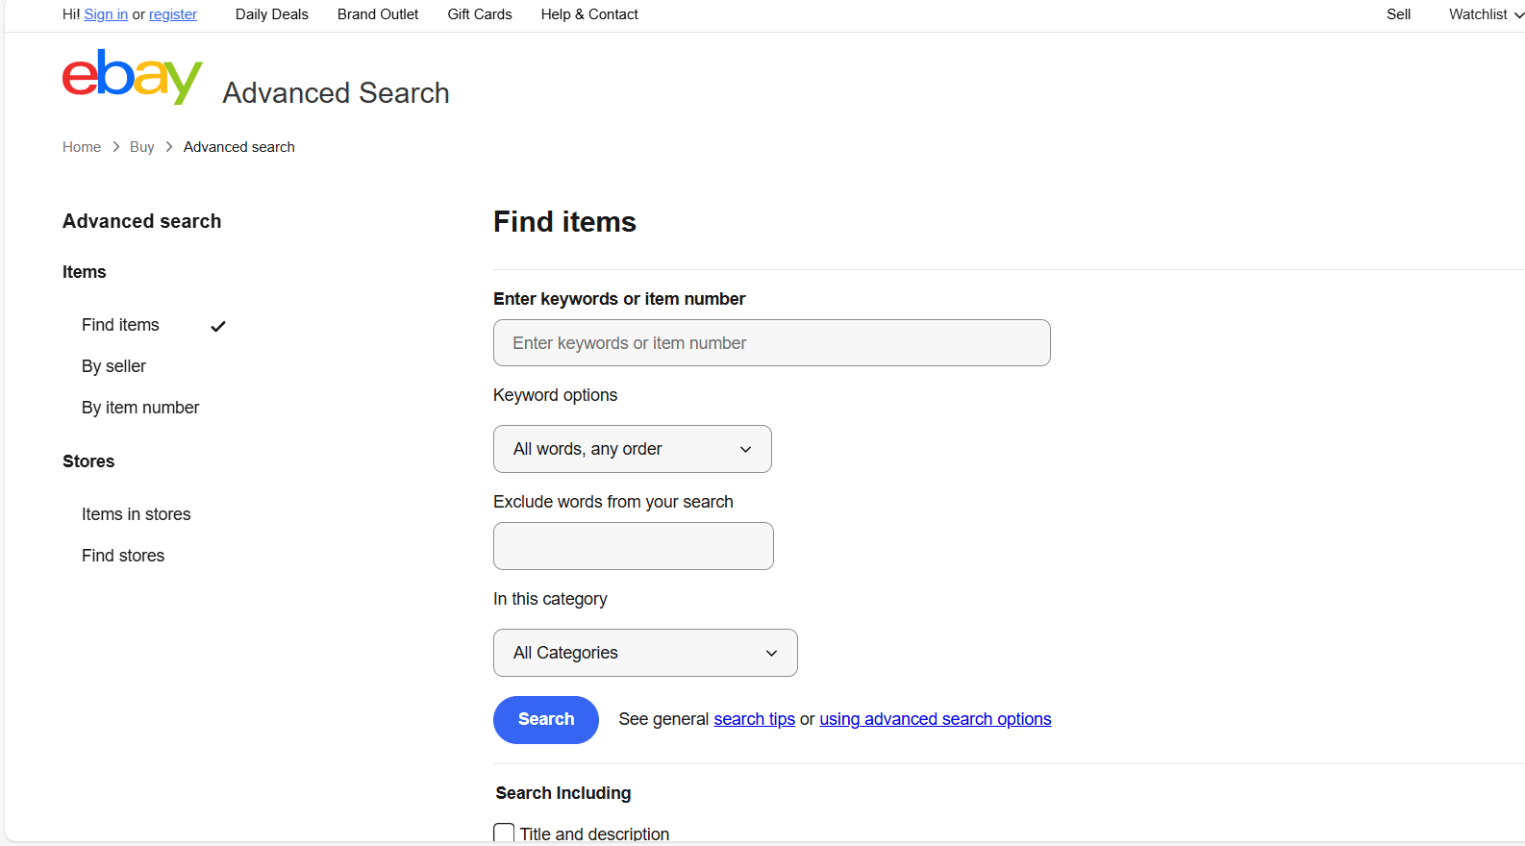This screenshot has height=846, width=1525.
Task: Click using advanced search options link
Action: coord(935,719)
